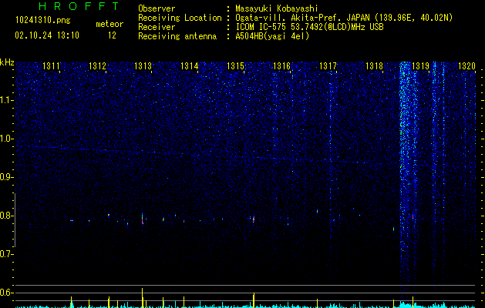Click the 1320 time marker

[466, 66]
